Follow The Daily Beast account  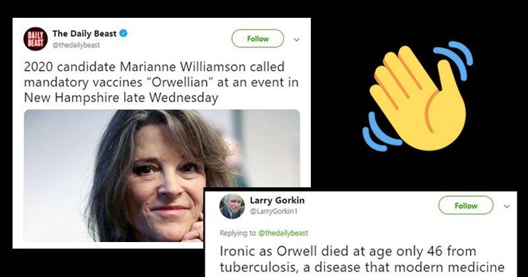(257, 38)
